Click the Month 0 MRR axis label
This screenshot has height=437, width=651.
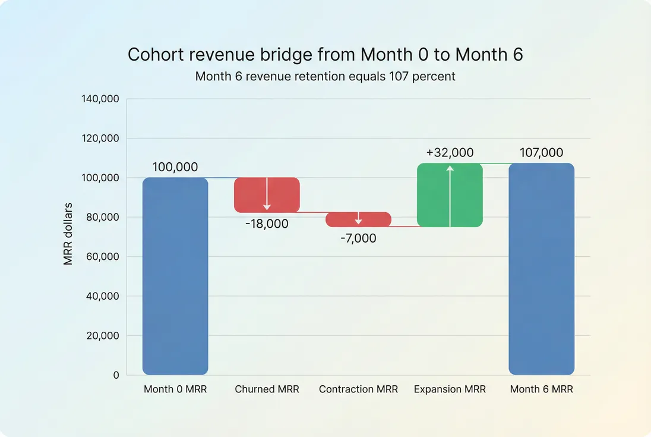coord(175,389)
